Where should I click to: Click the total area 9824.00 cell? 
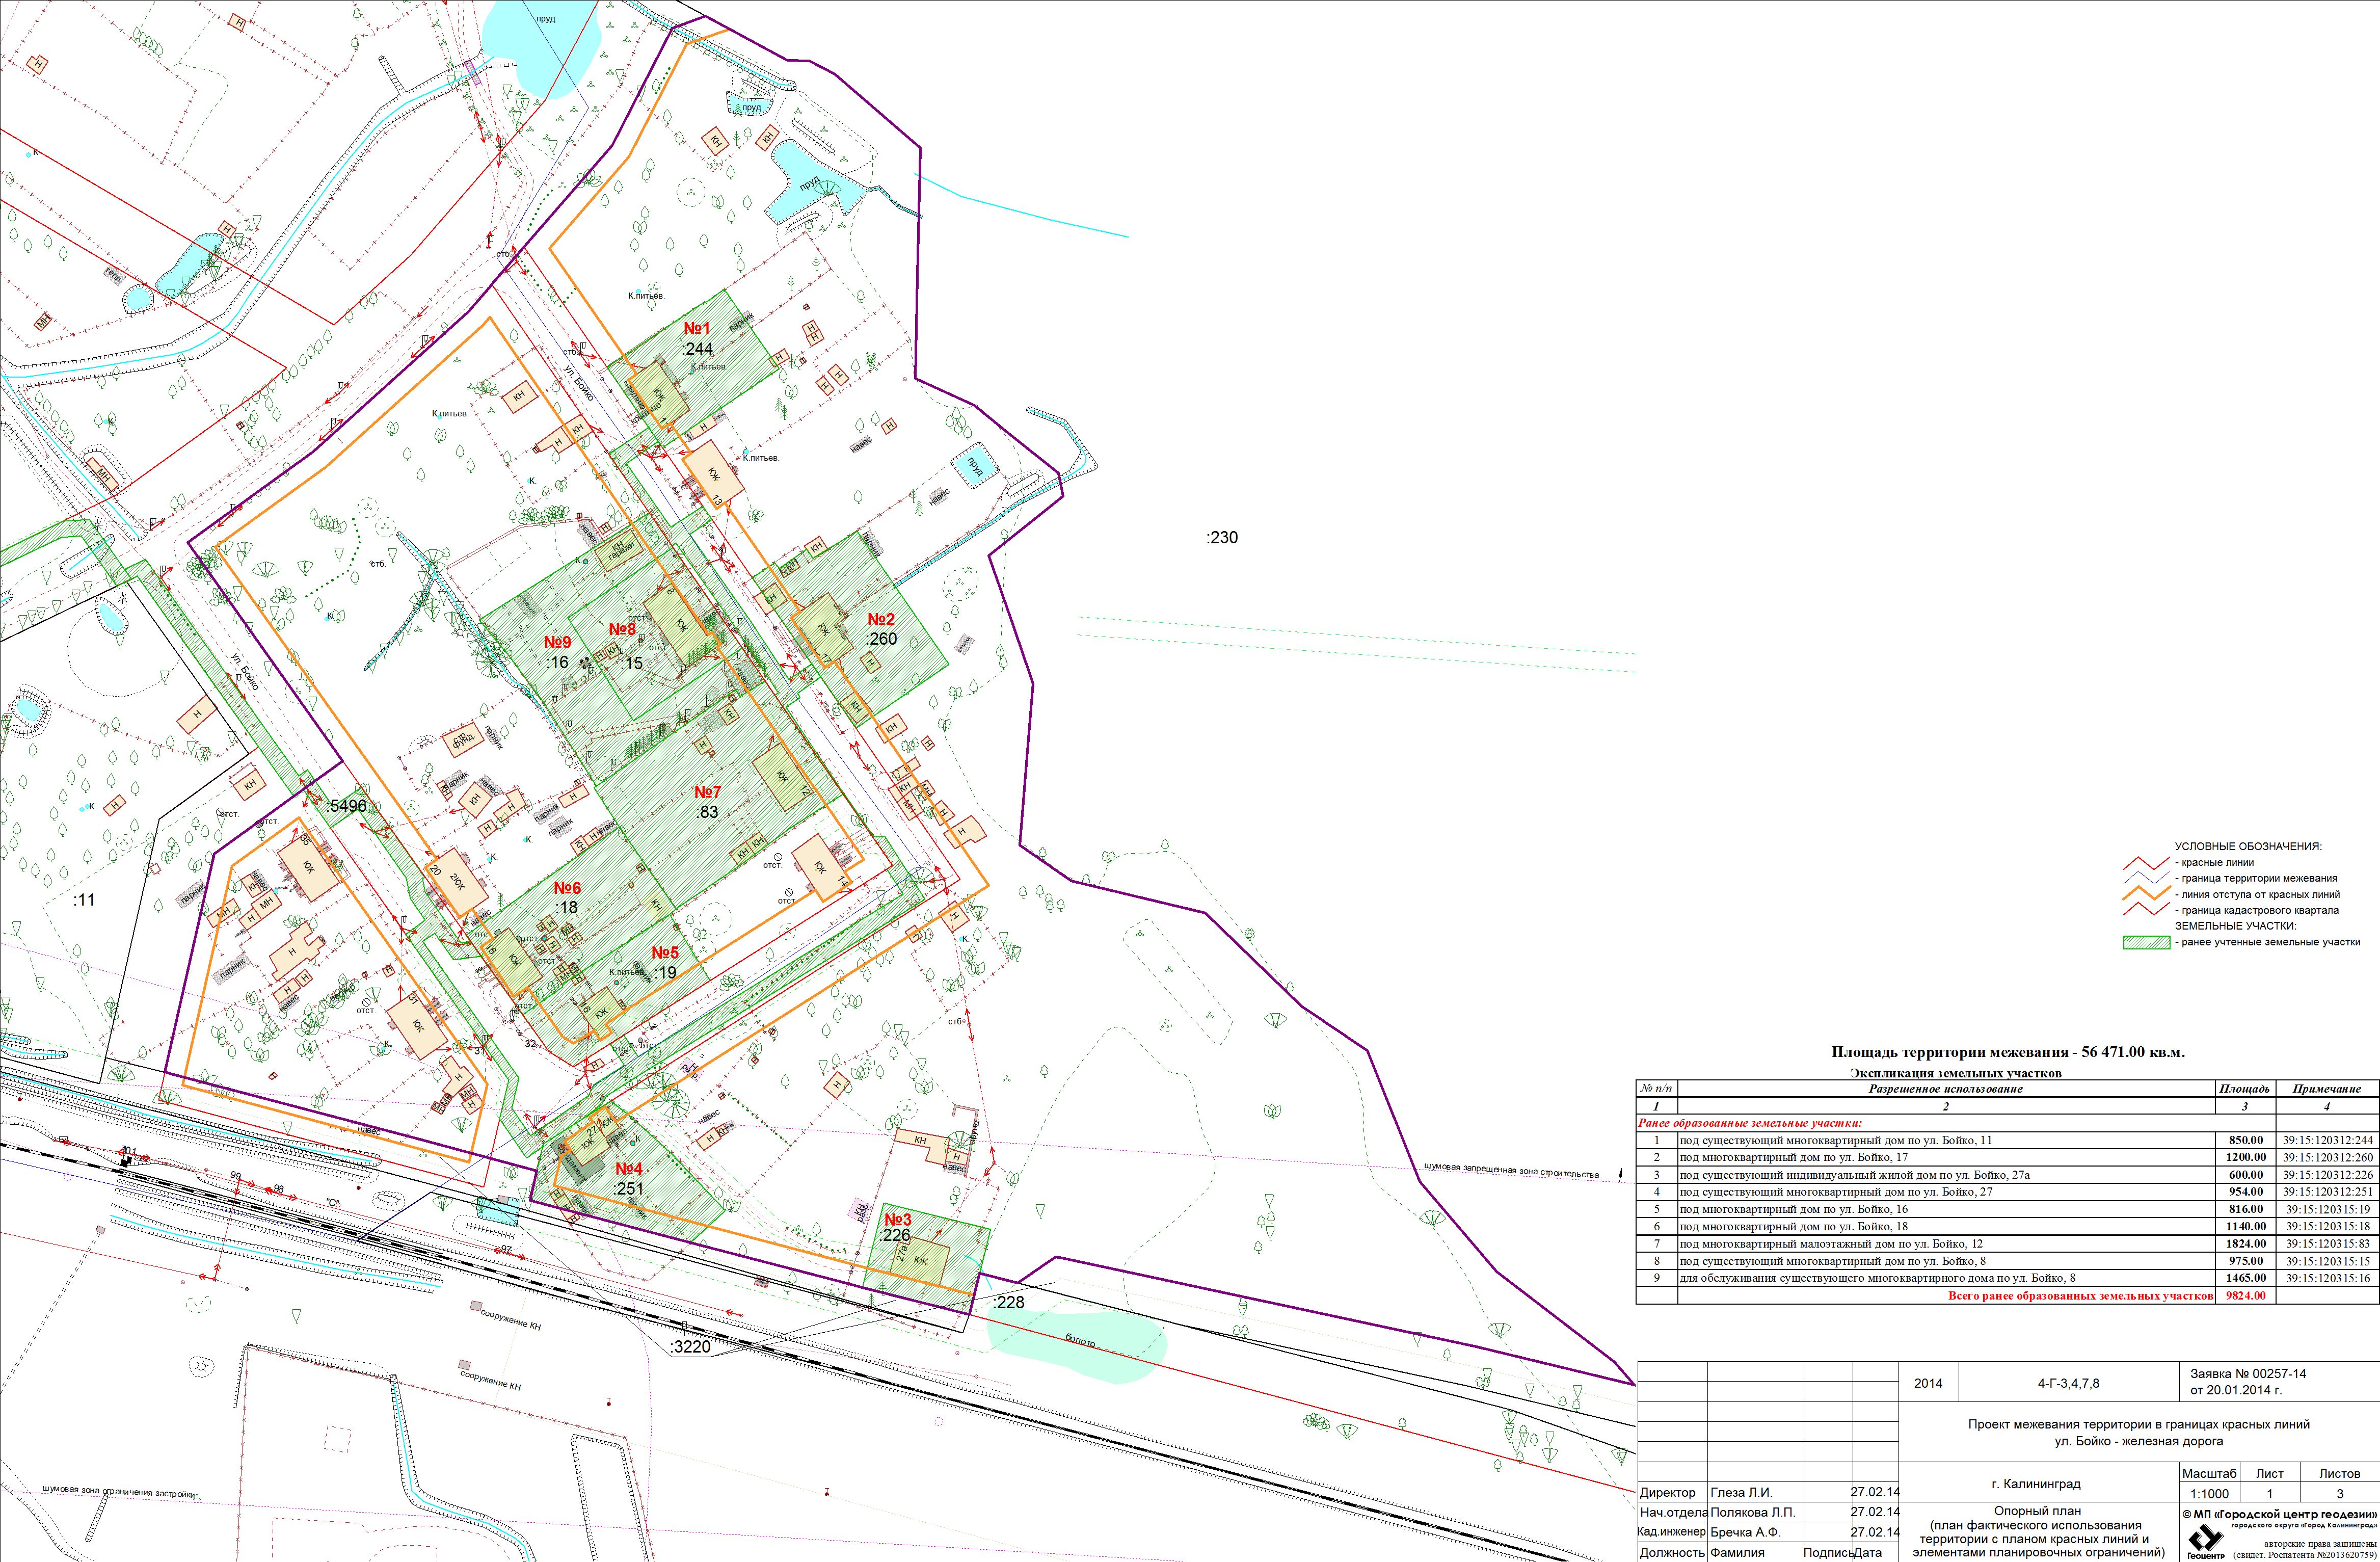(2245, 1296)
